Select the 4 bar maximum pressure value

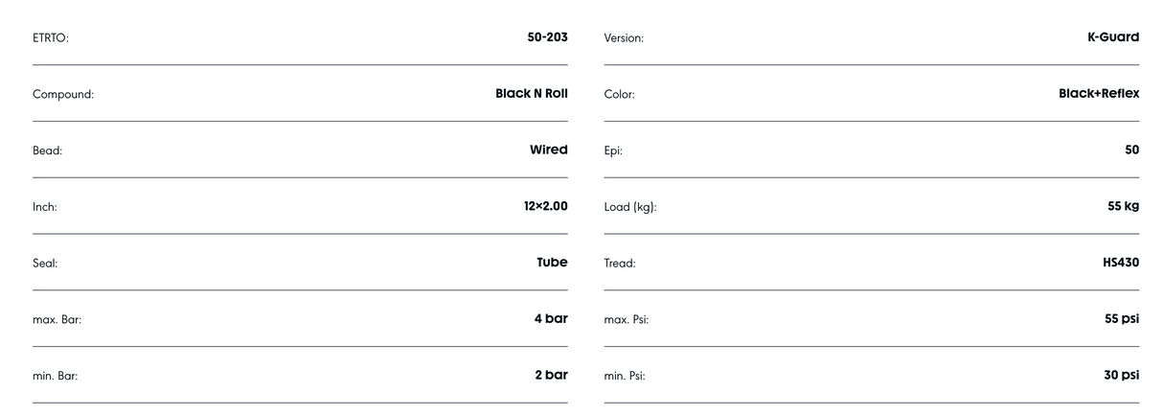pos(551,318)
